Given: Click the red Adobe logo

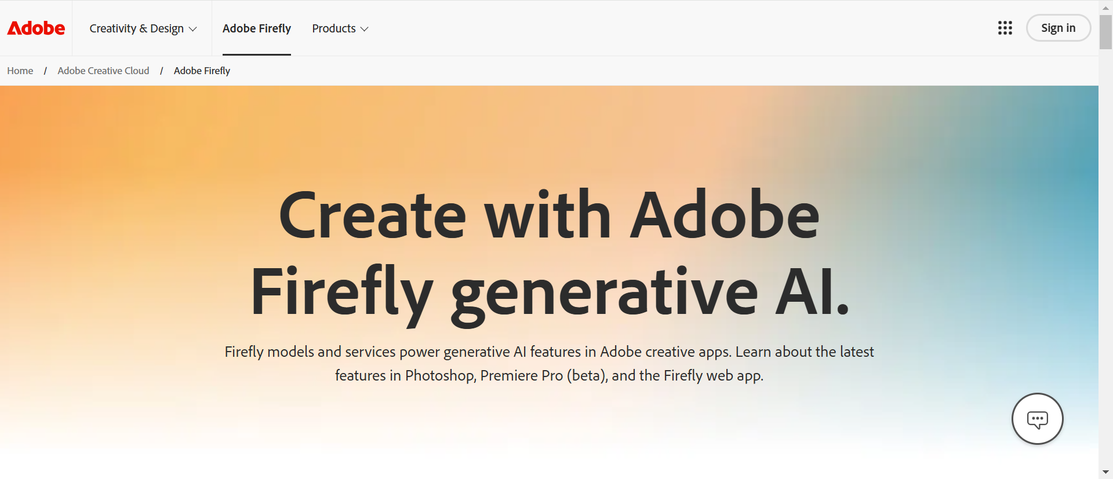Looking at the screenshot, I should [36, 28].
